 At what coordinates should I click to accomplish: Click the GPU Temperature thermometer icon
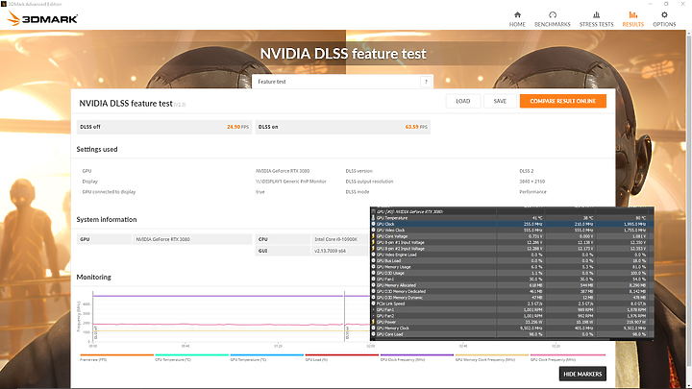373,218
